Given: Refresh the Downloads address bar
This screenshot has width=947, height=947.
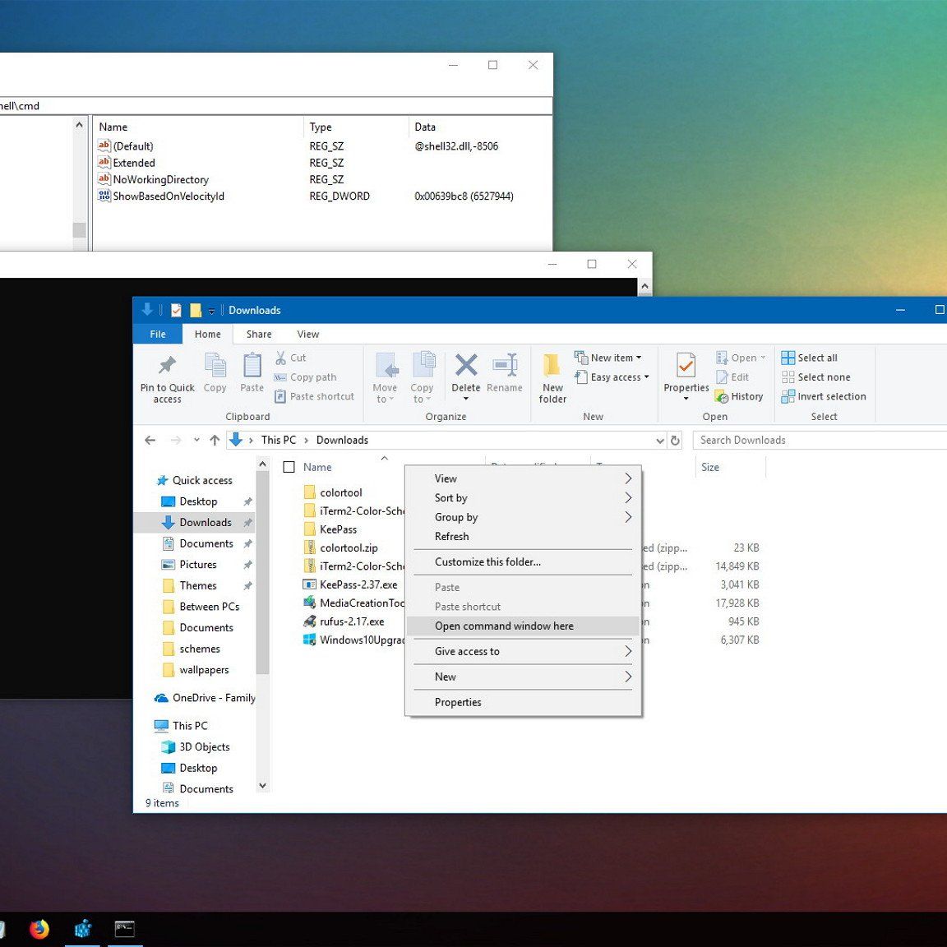Looking at the screenshot, I should (675, 441).
